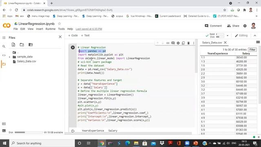Go to Colab home logo
Screen dimensions: 261x147
[7, 25]
